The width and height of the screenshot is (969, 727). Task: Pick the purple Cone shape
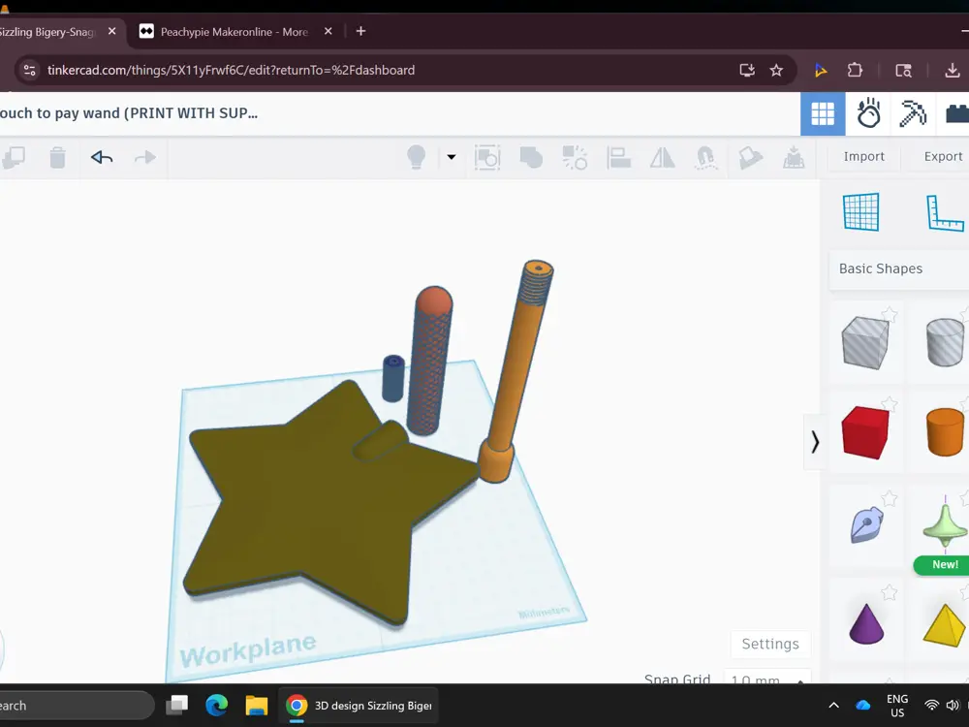coord(866,623)
